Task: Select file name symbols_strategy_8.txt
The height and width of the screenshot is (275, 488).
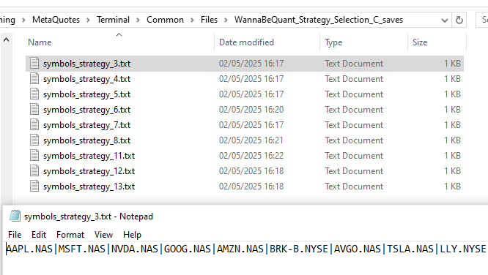Action: click(87, 140)
